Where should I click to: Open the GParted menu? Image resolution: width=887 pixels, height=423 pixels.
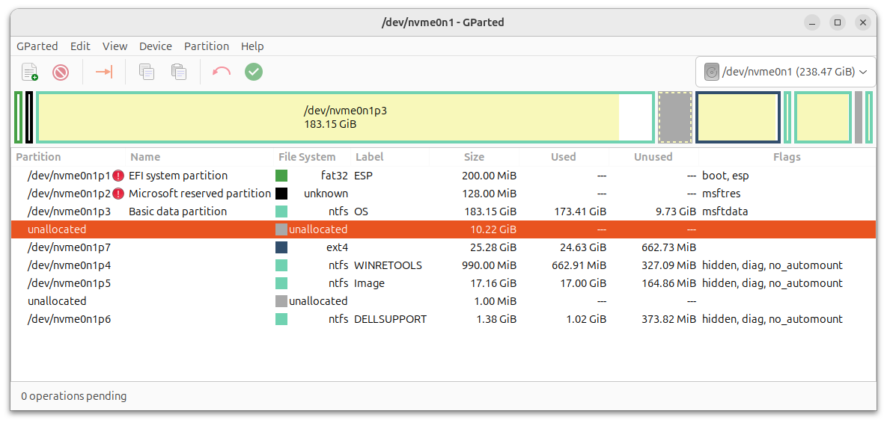pos(37,46)
